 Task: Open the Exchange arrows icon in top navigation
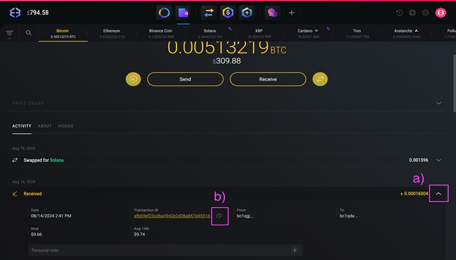(209, 12)
